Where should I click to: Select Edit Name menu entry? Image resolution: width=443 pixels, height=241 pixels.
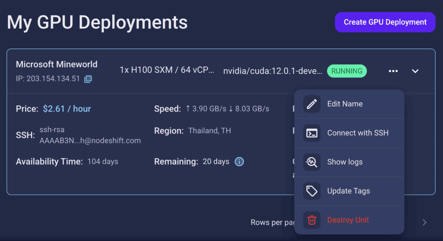click(349, 104)
